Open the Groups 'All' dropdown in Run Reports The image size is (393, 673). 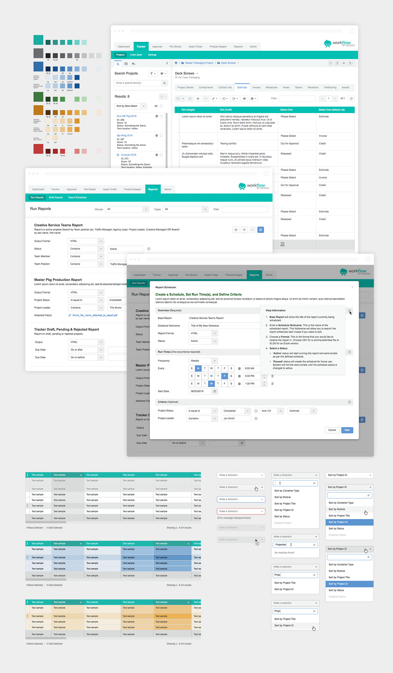(127, 209)
